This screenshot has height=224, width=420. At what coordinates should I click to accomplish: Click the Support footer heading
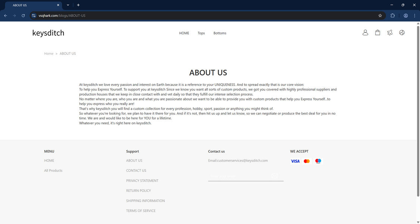pos(132,151)
